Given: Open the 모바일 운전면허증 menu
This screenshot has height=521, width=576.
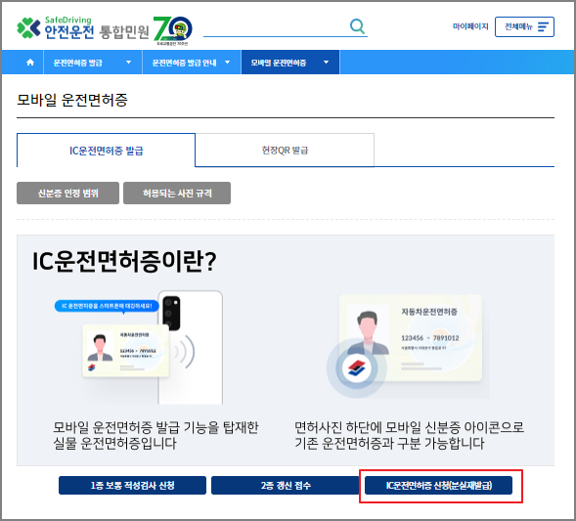Looking at the screenshot, I should 290,63.
